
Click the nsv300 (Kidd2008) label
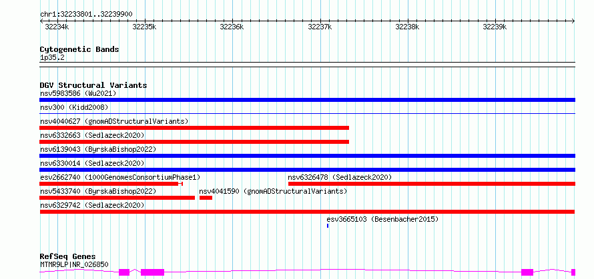pos(74,107)
